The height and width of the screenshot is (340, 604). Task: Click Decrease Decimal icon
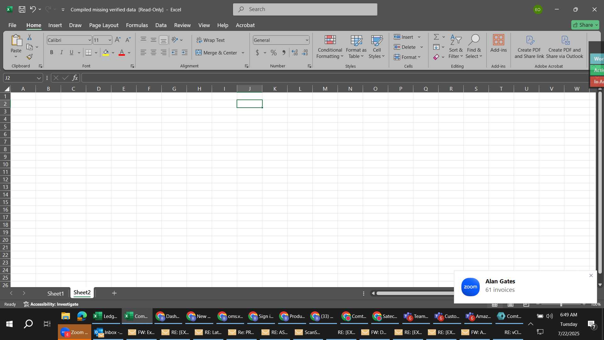305,53
